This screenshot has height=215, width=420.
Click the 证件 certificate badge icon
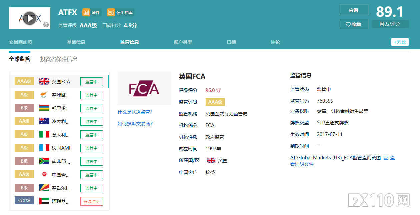[x=86, y=12]
